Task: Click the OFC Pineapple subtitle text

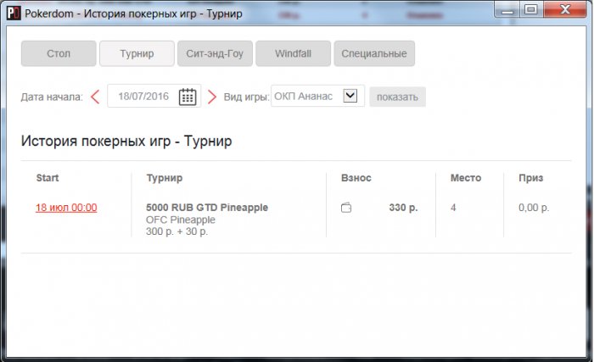Action: (180, 220)
